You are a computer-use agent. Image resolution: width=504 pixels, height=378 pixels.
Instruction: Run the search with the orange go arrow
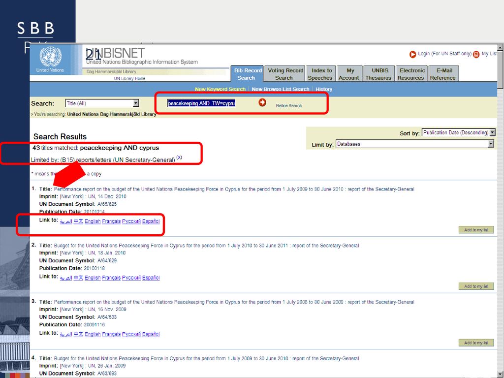click(262, 102)
